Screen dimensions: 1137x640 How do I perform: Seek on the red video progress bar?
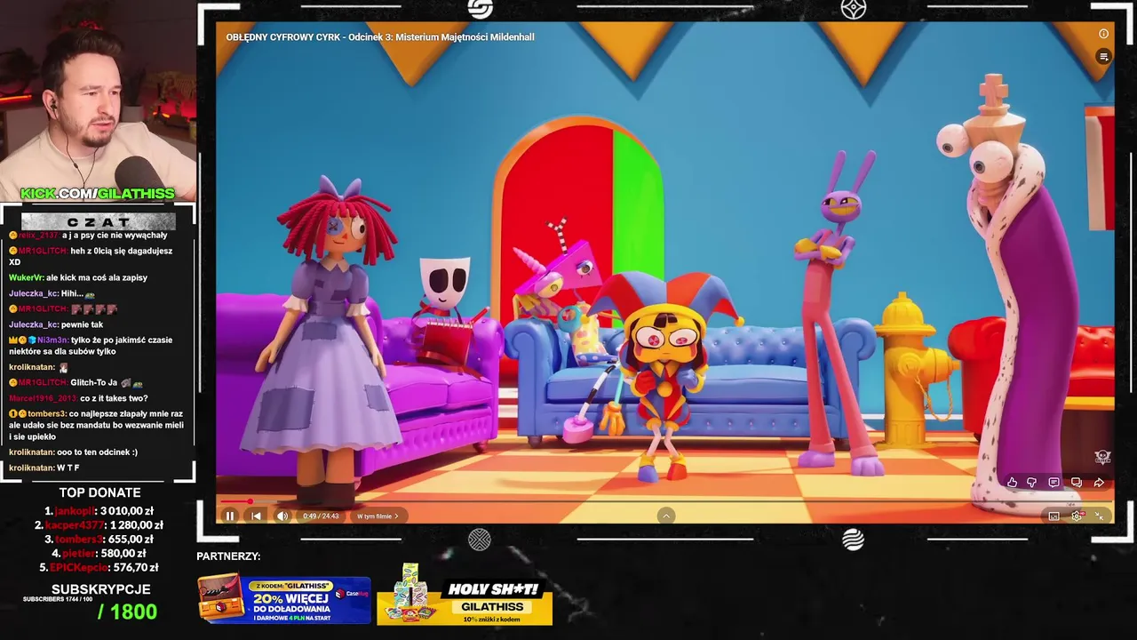[666, 501]
